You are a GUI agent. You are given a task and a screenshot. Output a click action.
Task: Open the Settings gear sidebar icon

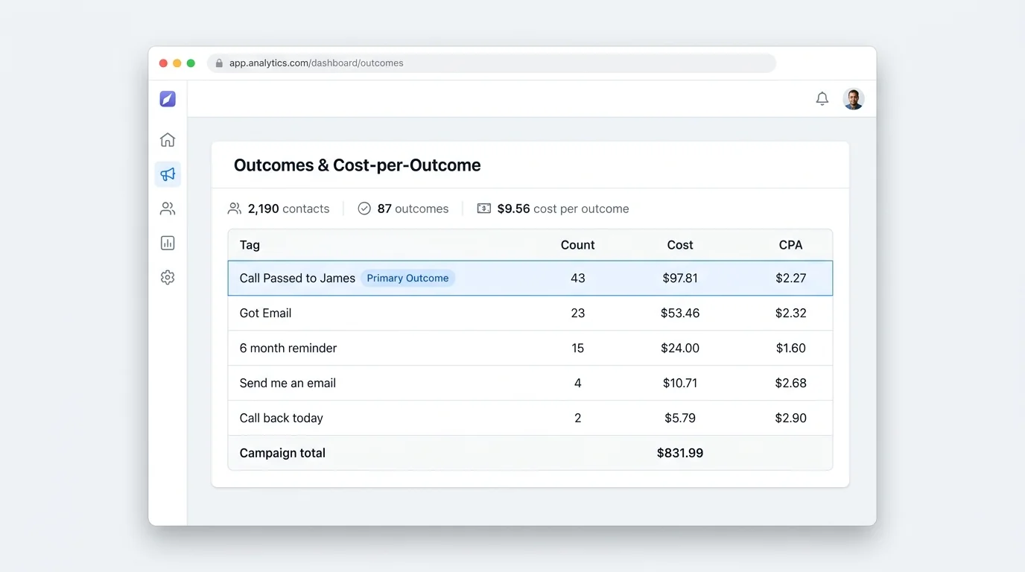(168, 277)
